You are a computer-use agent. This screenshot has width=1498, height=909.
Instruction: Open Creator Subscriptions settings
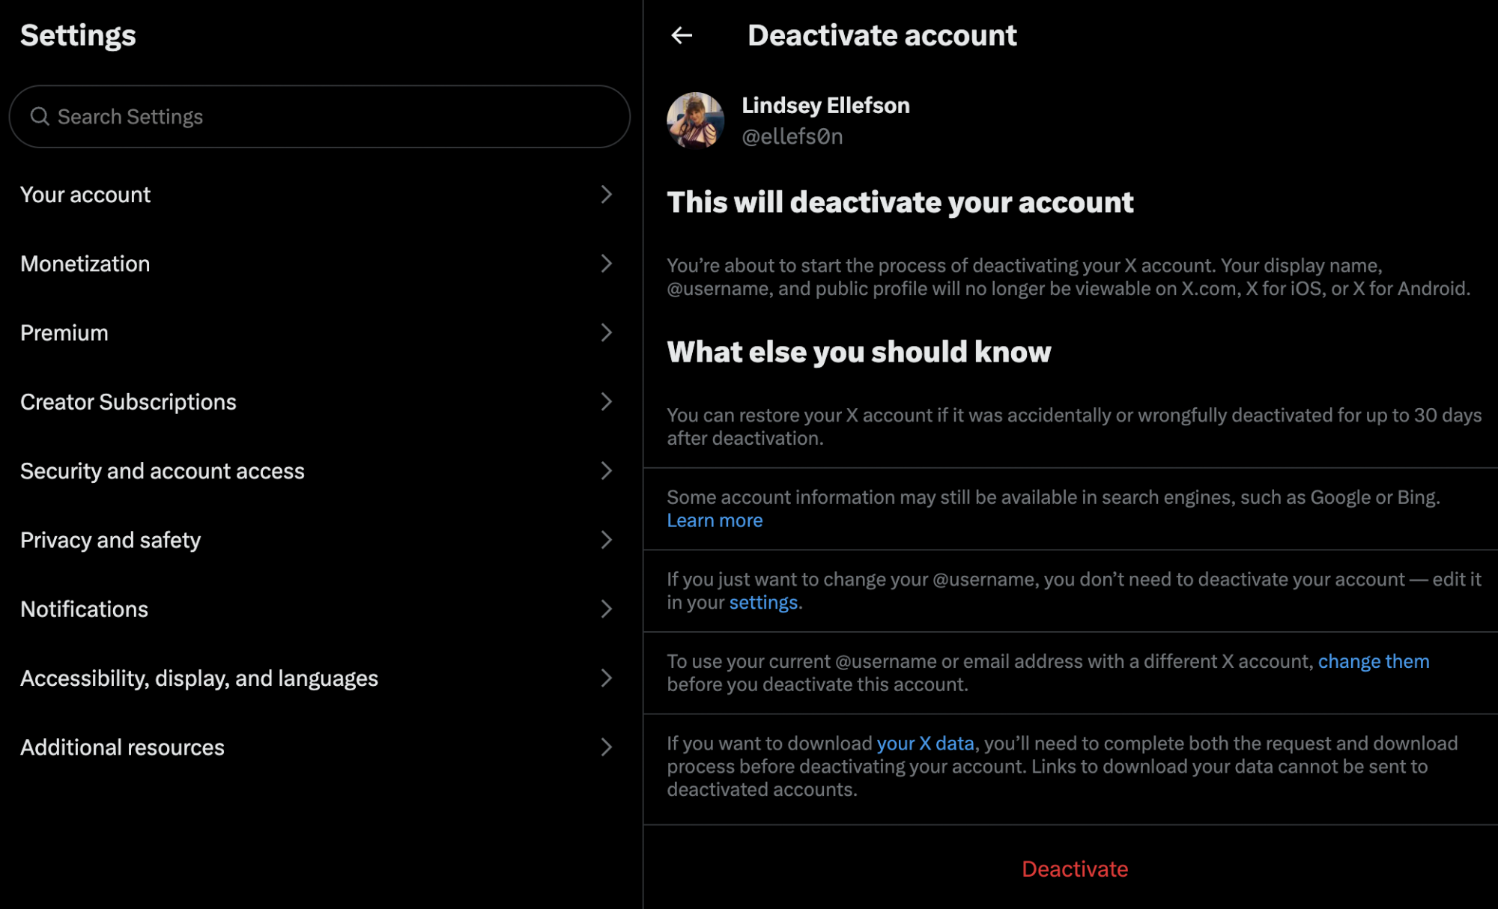click(320, 402)
